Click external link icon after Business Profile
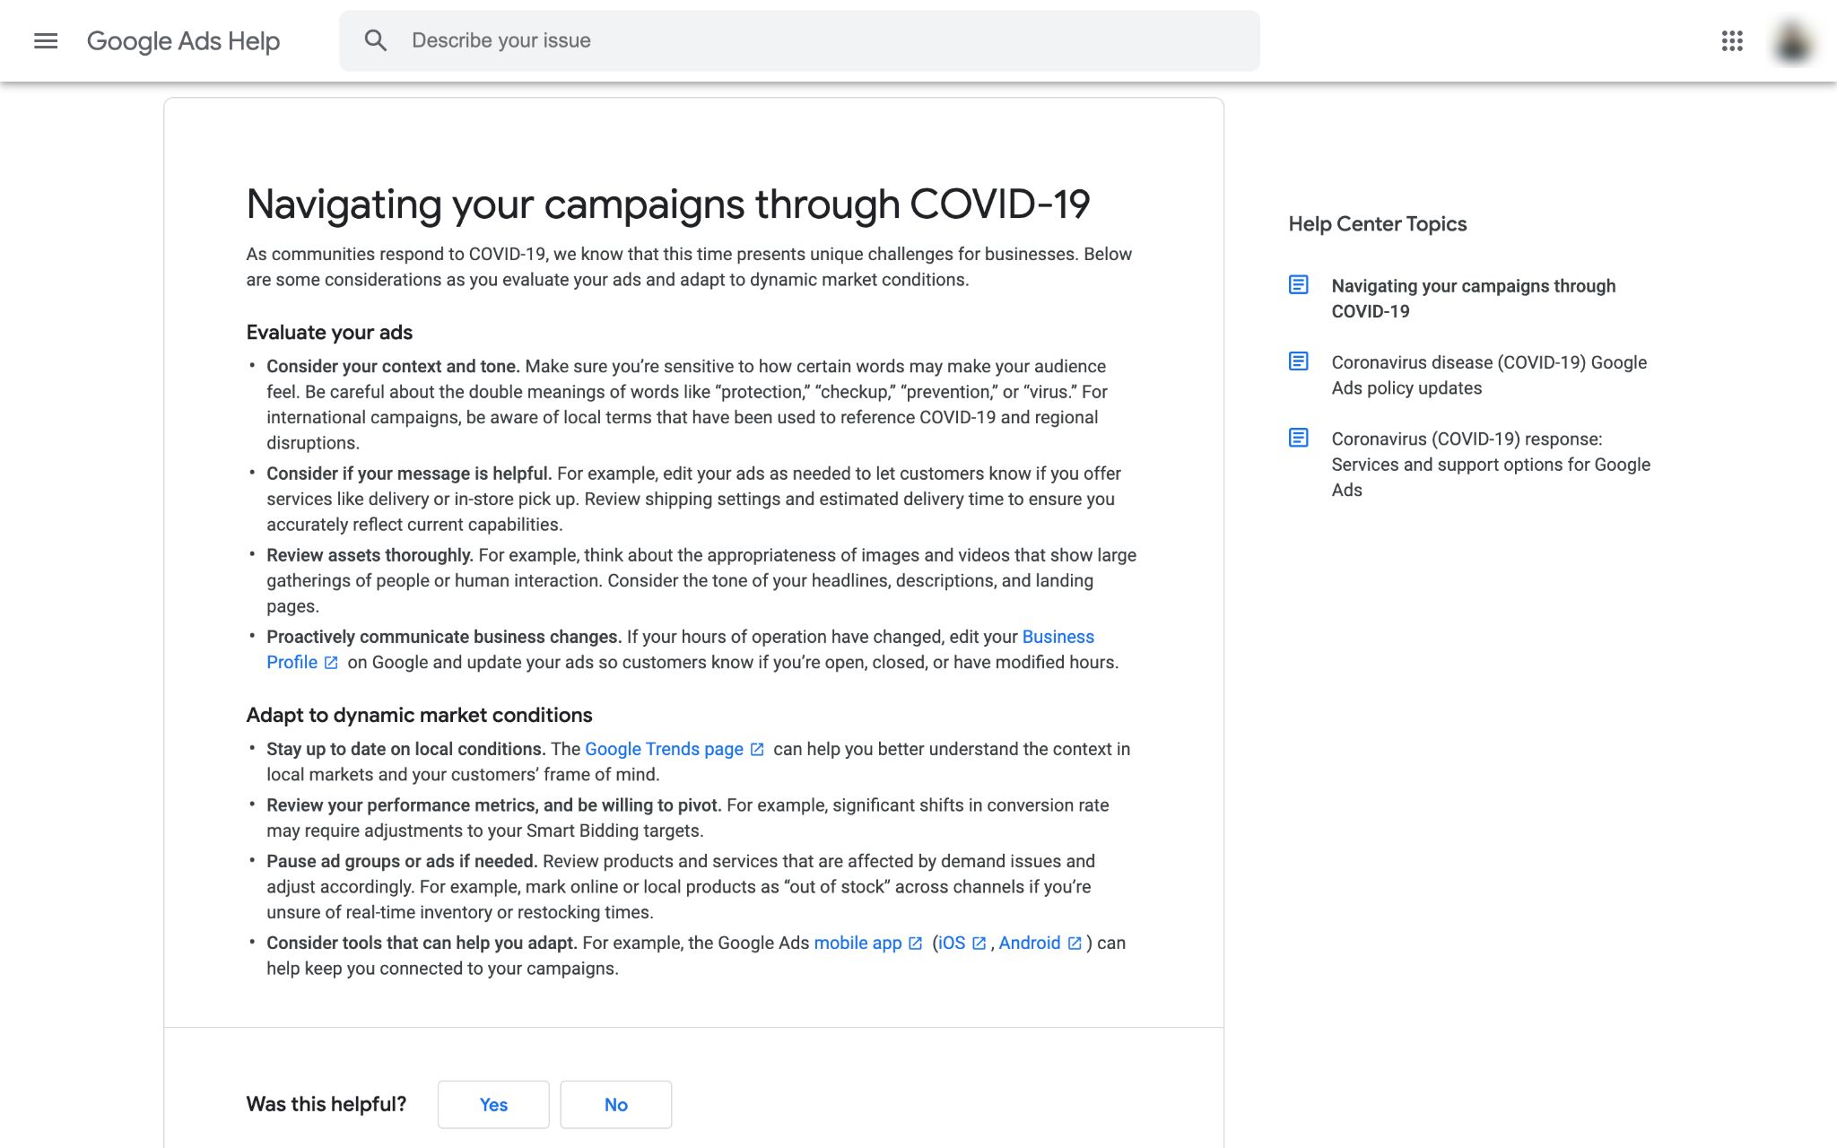1837x1148 pixels. click(331, 663)
